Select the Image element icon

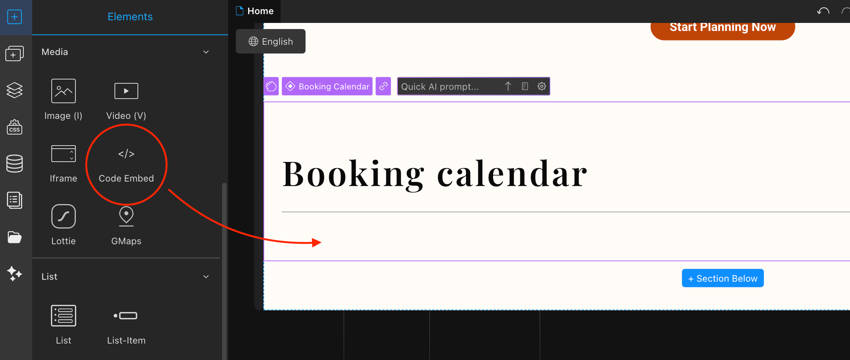coord(64,91)
